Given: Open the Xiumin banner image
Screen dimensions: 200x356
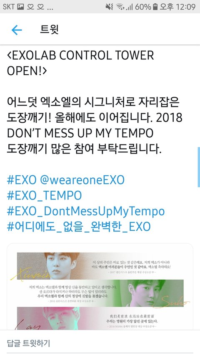Looking at the screenshot, I should click(100, 265).
